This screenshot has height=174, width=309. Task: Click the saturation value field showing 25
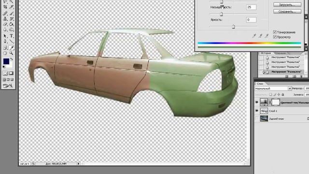[x=251, y=7]
